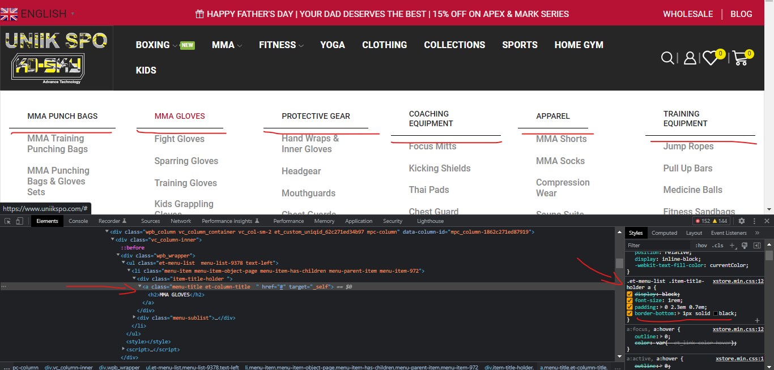Go to the YOGA menu item
The width and height of the screenshot is (774, 370).
click(x=333, y=45)
